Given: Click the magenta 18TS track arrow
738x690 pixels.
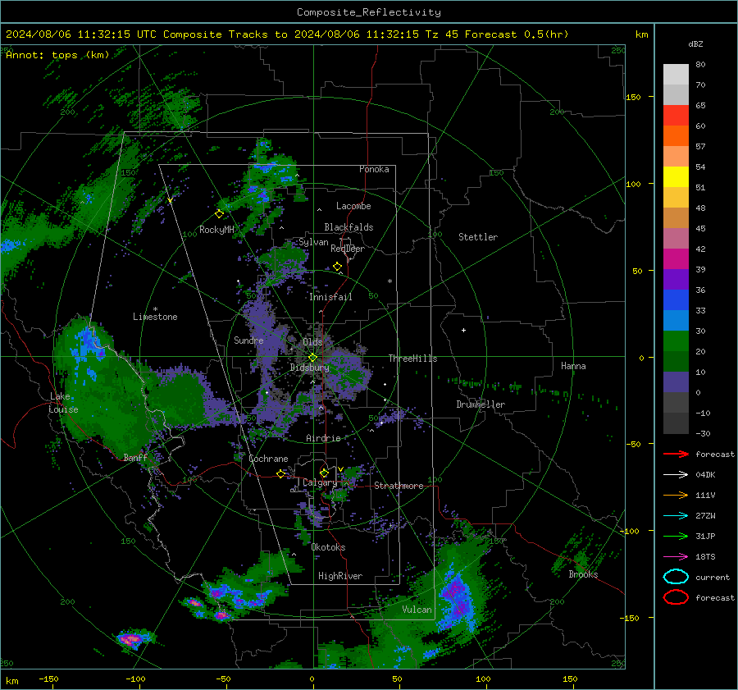Looking at the screenshot, I should (676, 557).
